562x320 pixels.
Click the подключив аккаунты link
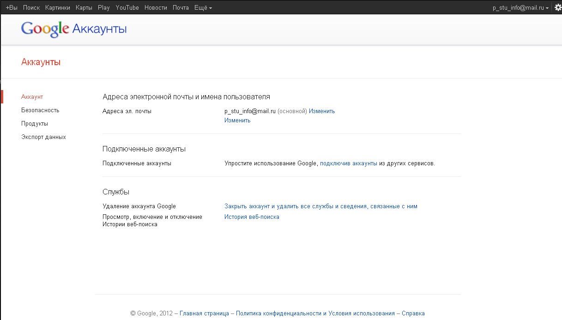[x=349, y=163]
